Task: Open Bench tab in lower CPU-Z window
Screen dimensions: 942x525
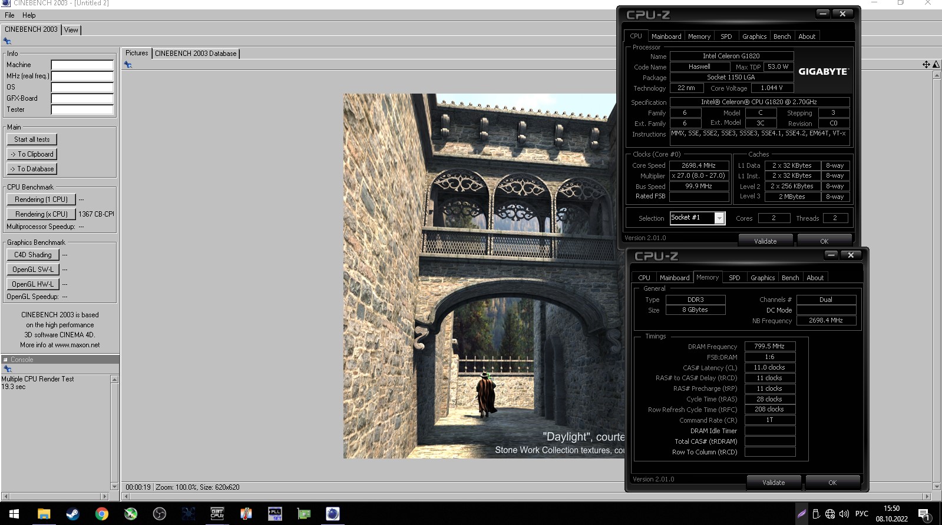Action: point(791,278)
